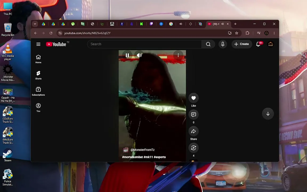Click the MonsterFromTz channel avatar
The height and width of the screenshot is (192, 307).
point(126,150)
